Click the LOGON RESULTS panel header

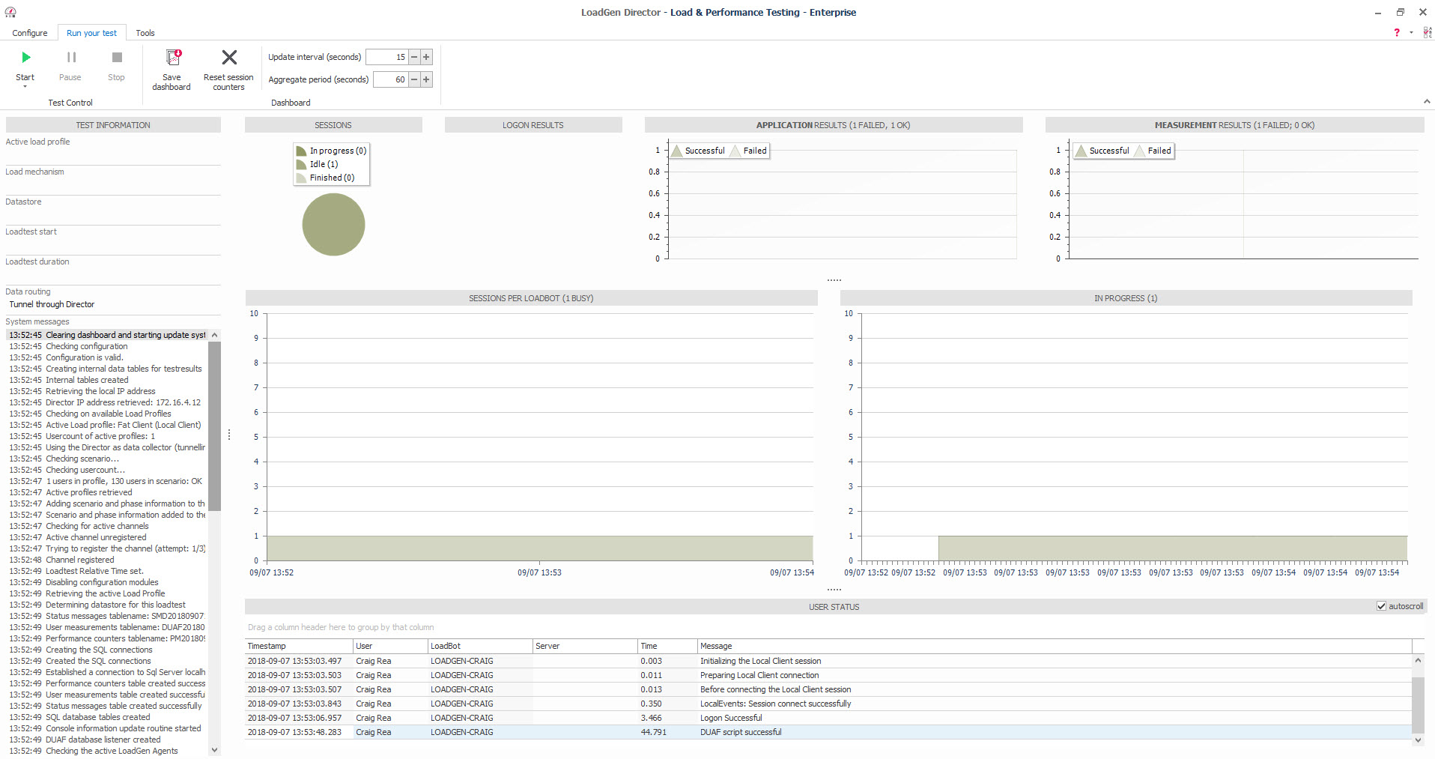pyautogui.click(x=533, y=125)
